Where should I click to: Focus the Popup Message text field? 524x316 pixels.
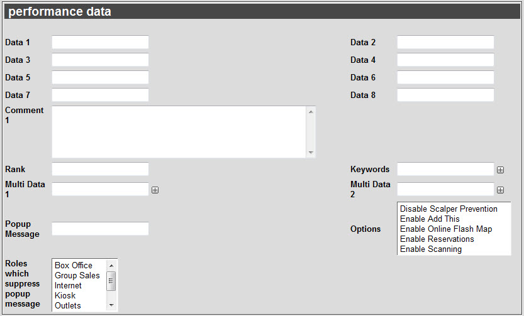pos(100,229)
